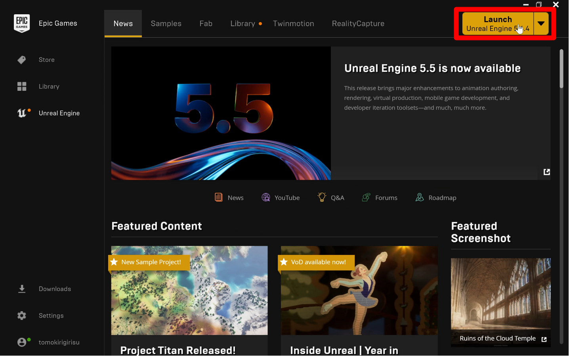Viewport: 569px width, 356px height.
Task: Click the Epic Games logo icon
Action: tap(22, 23)
